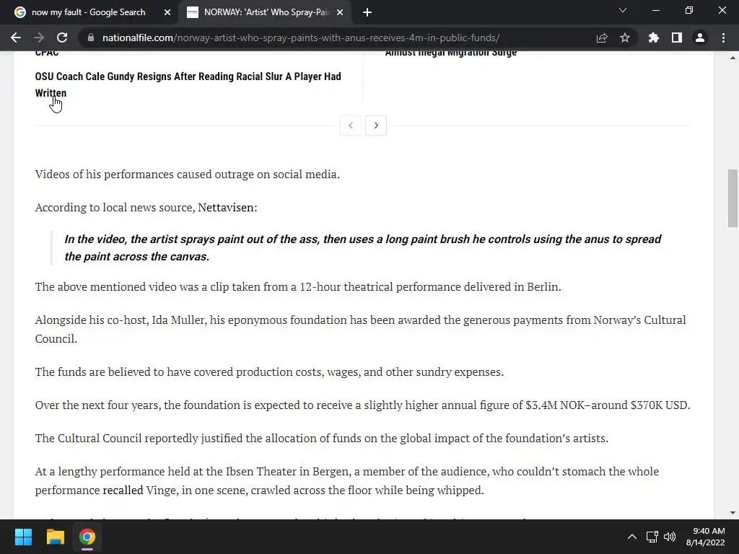Screen dimensions: 739x554
Task: Open File Explorer from taskbar
Action: (55, 537)
